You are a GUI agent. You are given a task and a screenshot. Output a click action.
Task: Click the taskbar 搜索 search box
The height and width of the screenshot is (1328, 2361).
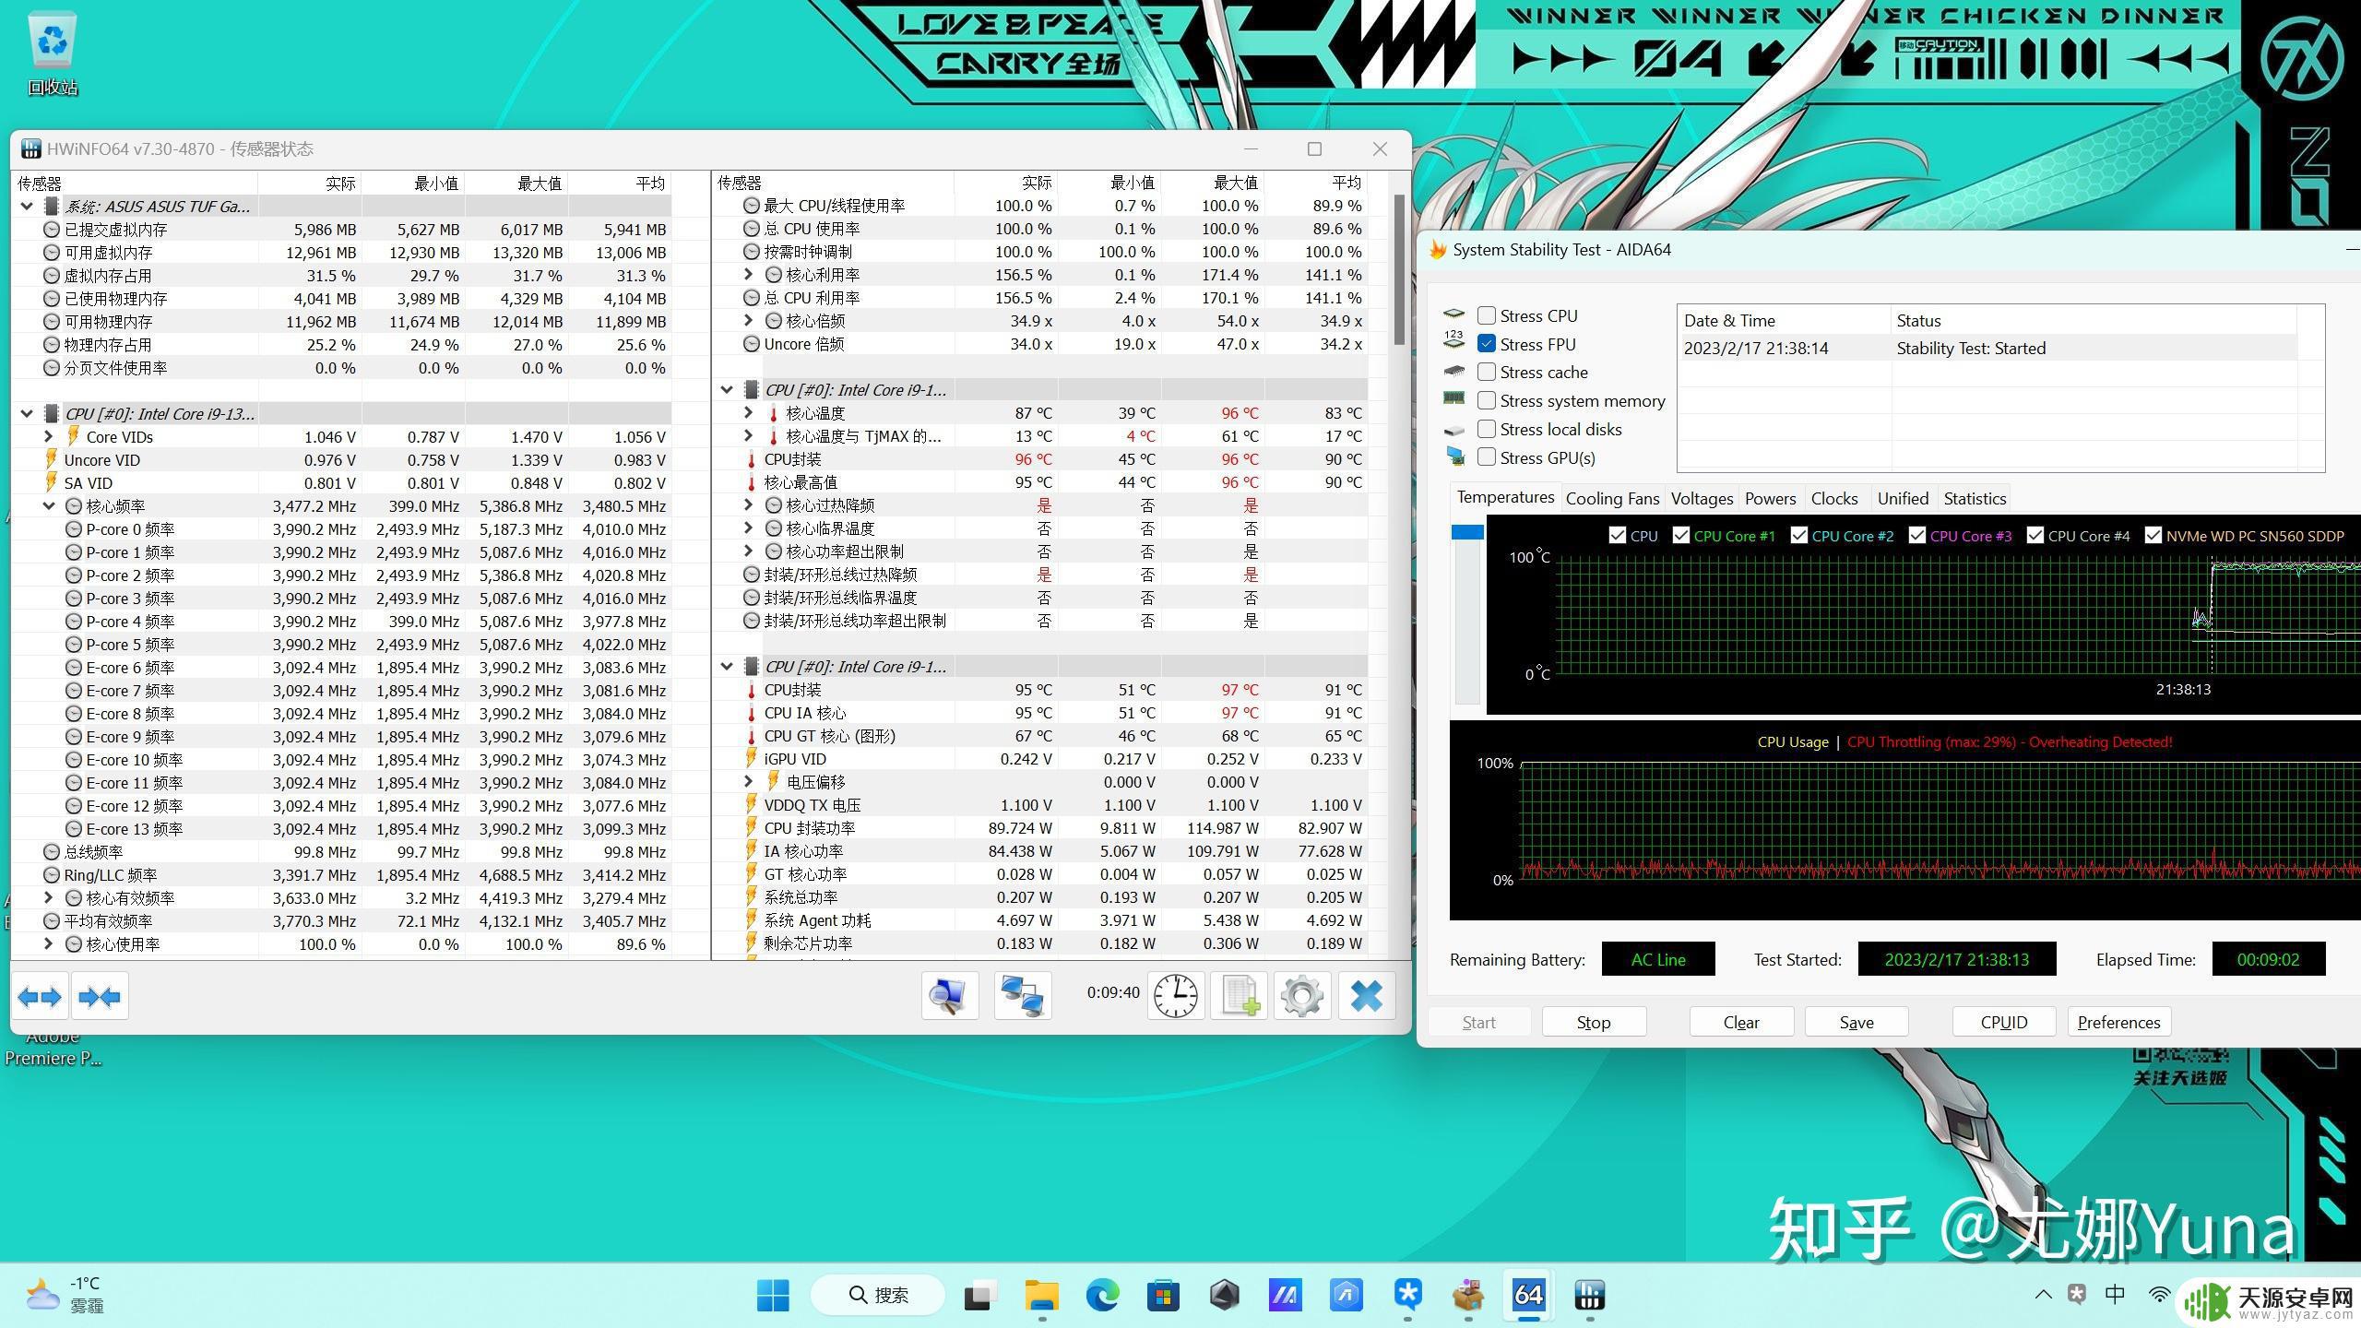click(877, 1296)
